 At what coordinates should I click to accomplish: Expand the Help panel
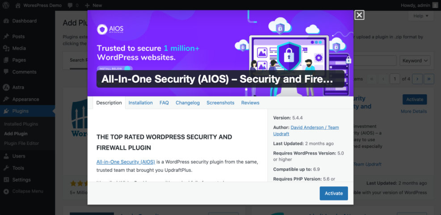click(x=421, y=16)
